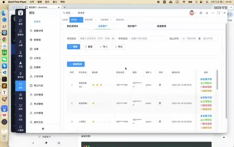This screenshot has width=234, height=147.
Task: Switch to the 渠道管理 tab
Action: pyautogui.click(x=159, y=26)
